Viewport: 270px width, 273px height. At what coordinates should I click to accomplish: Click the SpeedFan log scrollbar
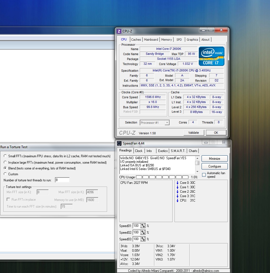pos(197,163)
